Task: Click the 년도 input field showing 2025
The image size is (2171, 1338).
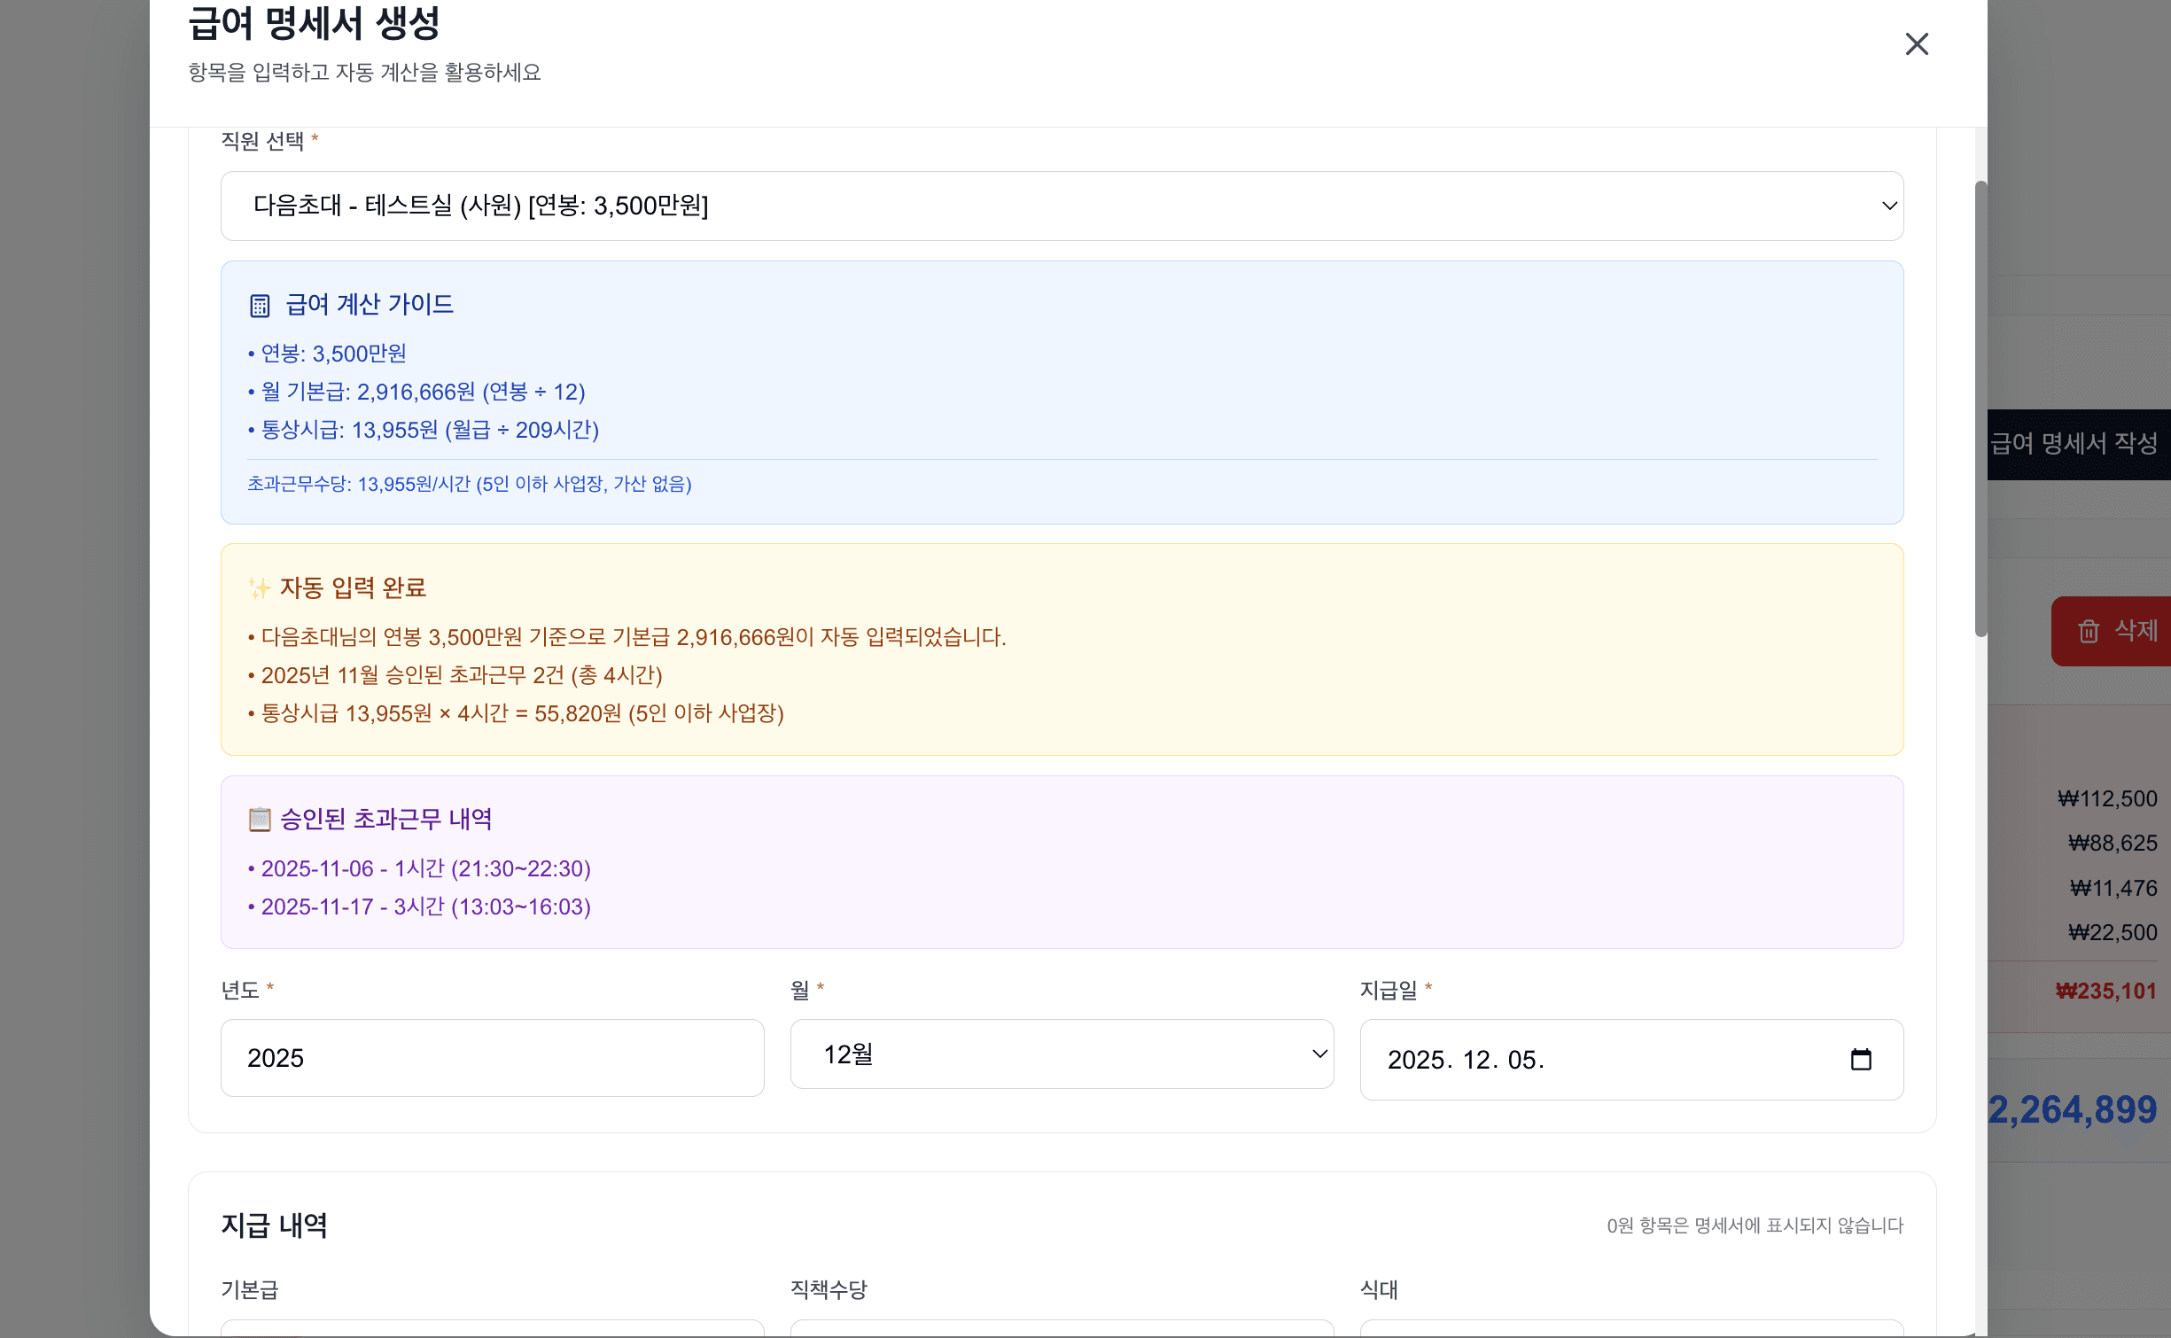Action: click(x=492, y=1058)
